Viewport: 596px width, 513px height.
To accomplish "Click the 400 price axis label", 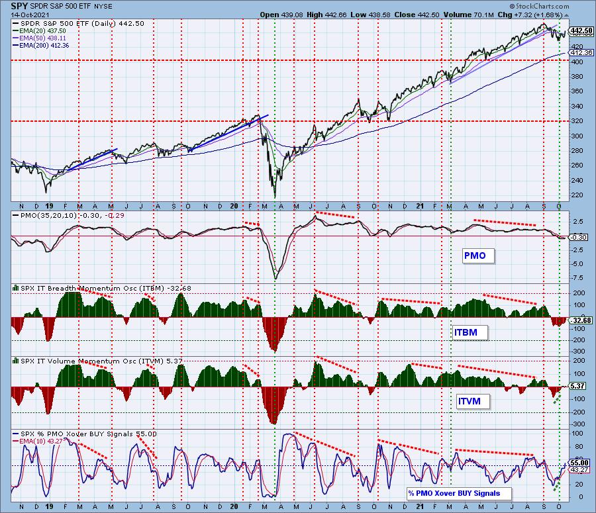I will click(577, 62).
